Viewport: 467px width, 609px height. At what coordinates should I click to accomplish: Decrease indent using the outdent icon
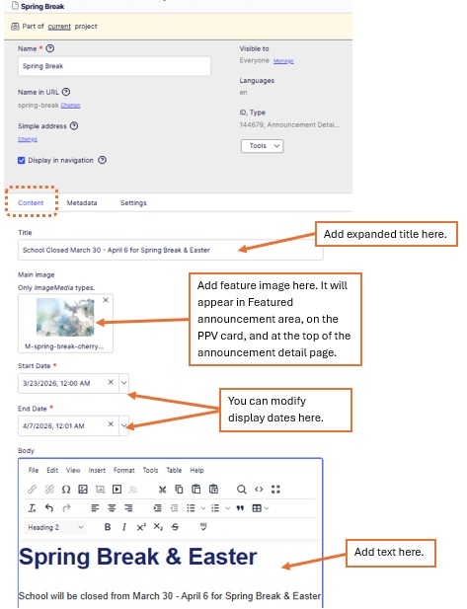pos(175,508)
